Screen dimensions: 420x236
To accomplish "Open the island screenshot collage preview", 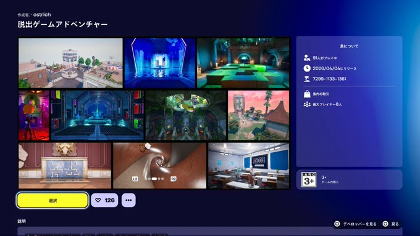I will coord(154,113).
